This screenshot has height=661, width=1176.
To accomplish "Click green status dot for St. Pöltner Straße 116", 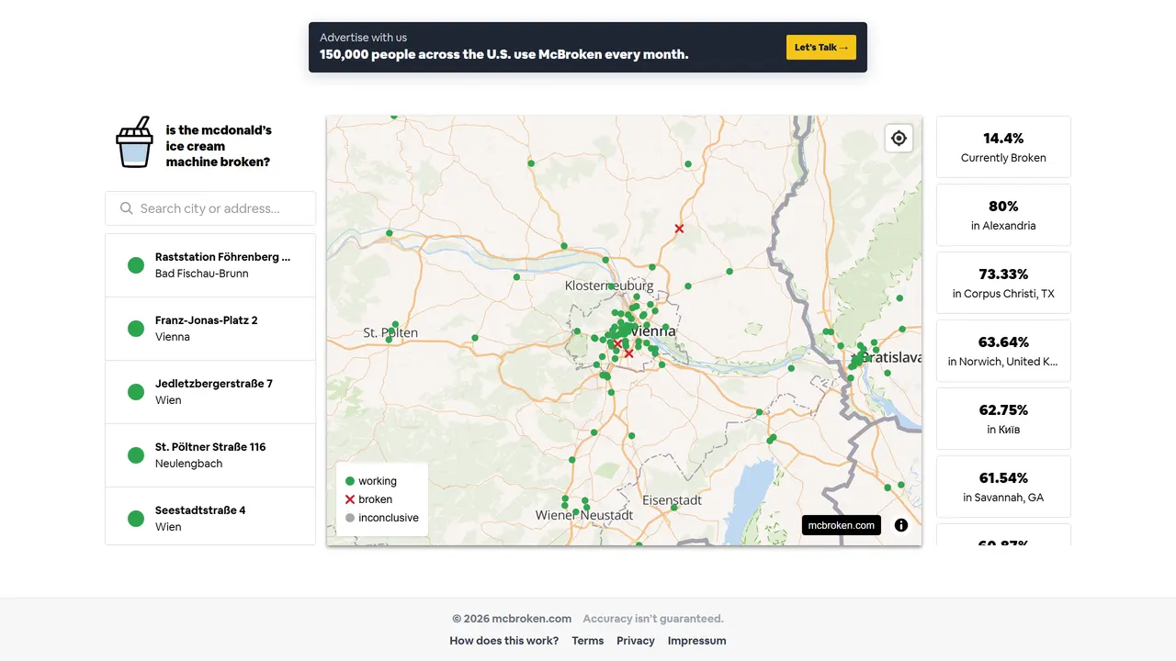I will pyautogui.click(x=136, y=455).
